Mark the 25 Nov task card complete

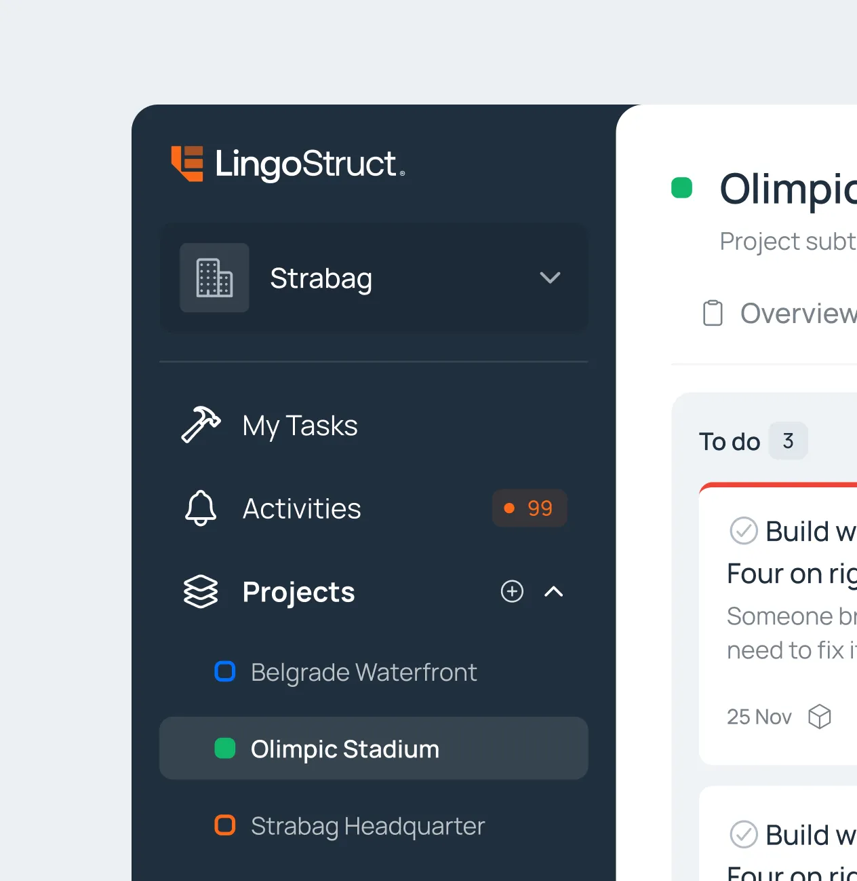pos(743,531)
